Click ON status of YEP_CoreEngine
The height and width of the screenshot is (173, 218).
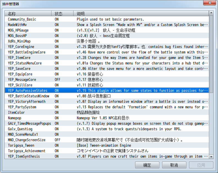57,47
